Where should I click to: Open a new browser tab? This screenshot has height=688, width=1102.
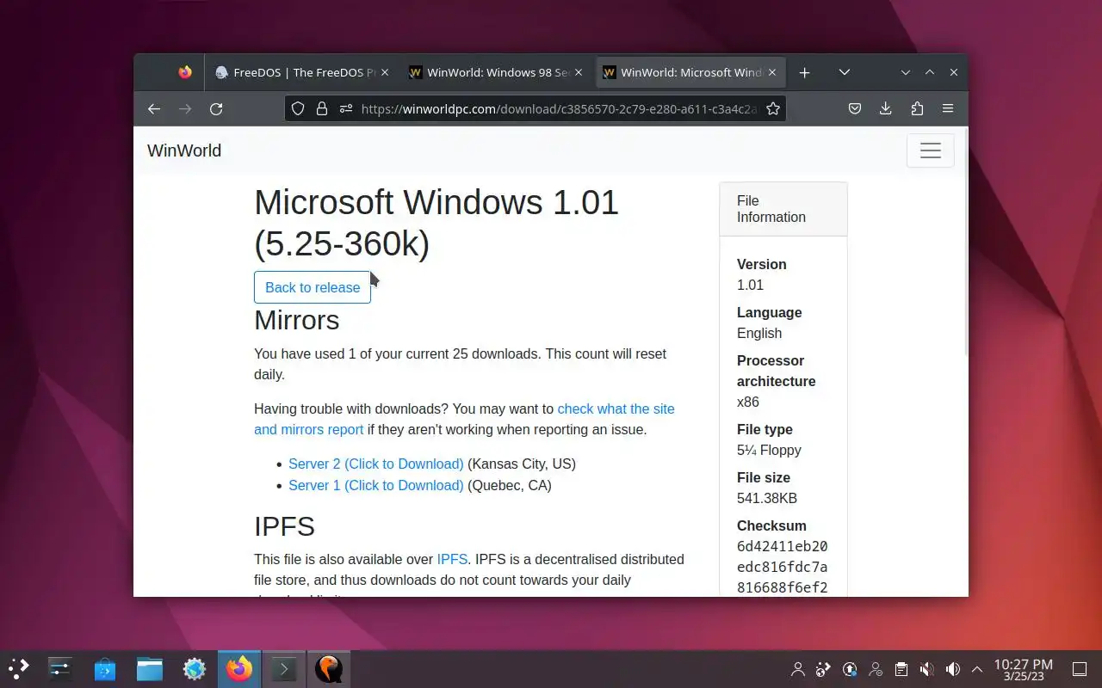(x=804, y=72)
